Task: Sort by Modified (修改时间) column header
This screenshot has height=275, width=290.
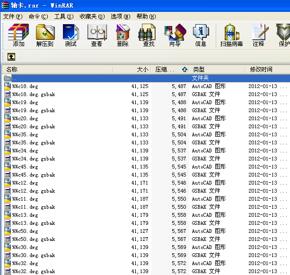Action: click(x=268, y=70)
